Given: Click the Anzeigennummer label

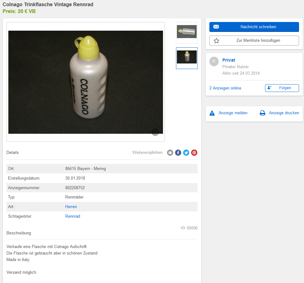Looking at the screenshot, I should pos(24,188).
